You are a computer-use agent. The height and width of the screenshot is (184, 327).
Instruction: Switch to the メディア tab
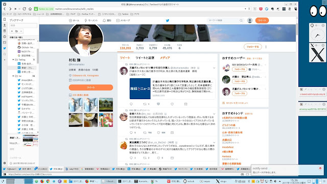tap(165, 58)
